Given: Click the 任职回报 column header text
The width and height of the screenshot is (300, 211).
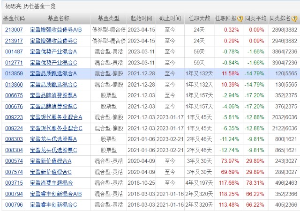Looking at the screenshot, I should click(226, 19).
